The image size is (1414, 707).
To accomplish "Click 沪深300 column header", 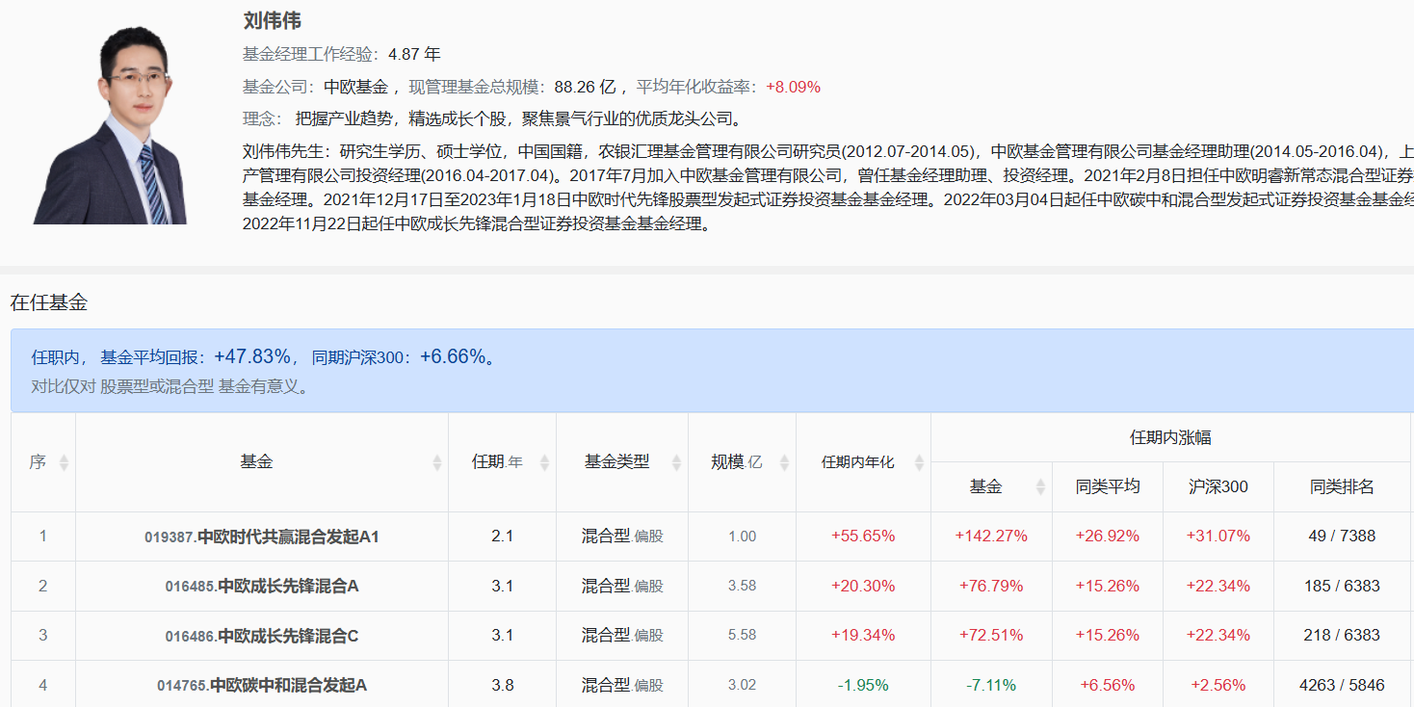I will point(1218,486).
